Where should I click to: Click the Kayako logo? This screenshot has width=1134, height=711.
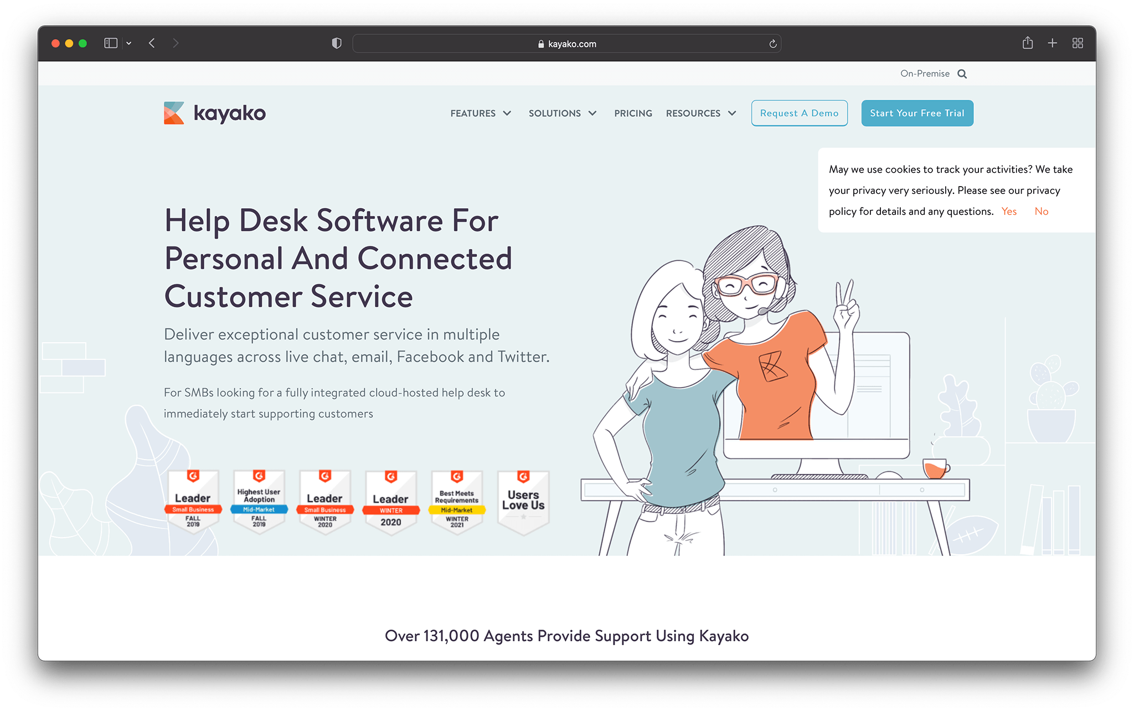point(215,113)
